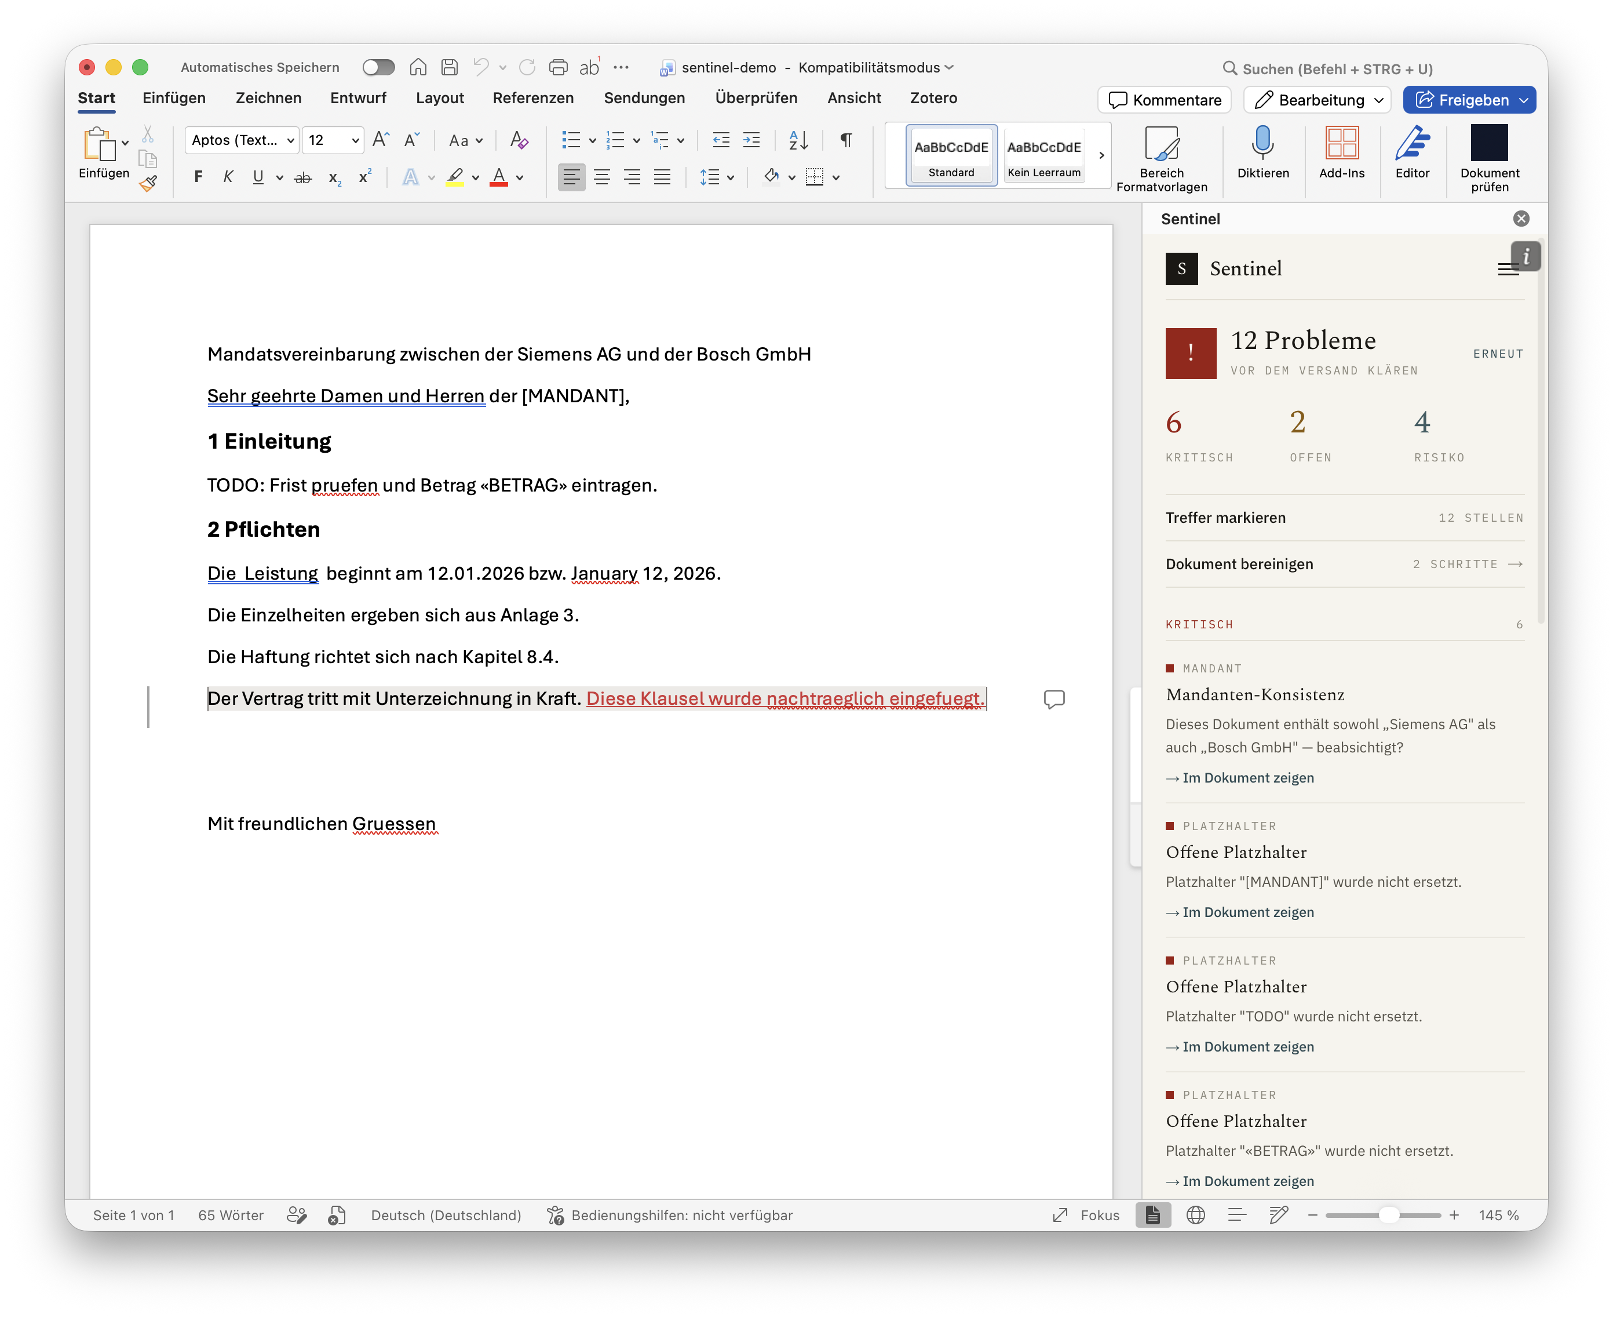Print the document via printer icon
1613x1317 pixels.
click(558, 67)
